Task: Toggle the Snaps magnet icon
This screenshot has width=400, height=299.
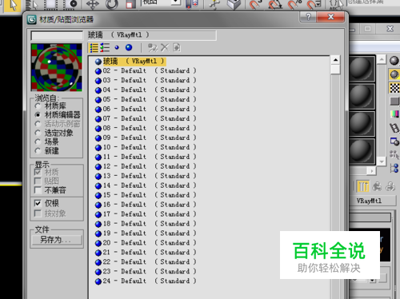Action: point(254,4)
